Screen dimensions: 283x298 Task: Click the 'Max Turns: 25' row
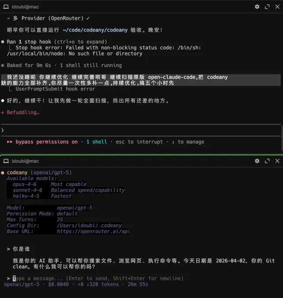[35, 220]
